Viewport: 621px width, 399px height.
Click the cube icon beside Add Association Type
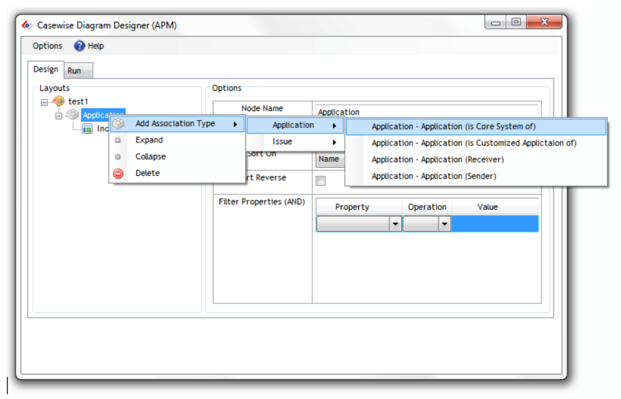pyautogui.click(x=118, y=124)
